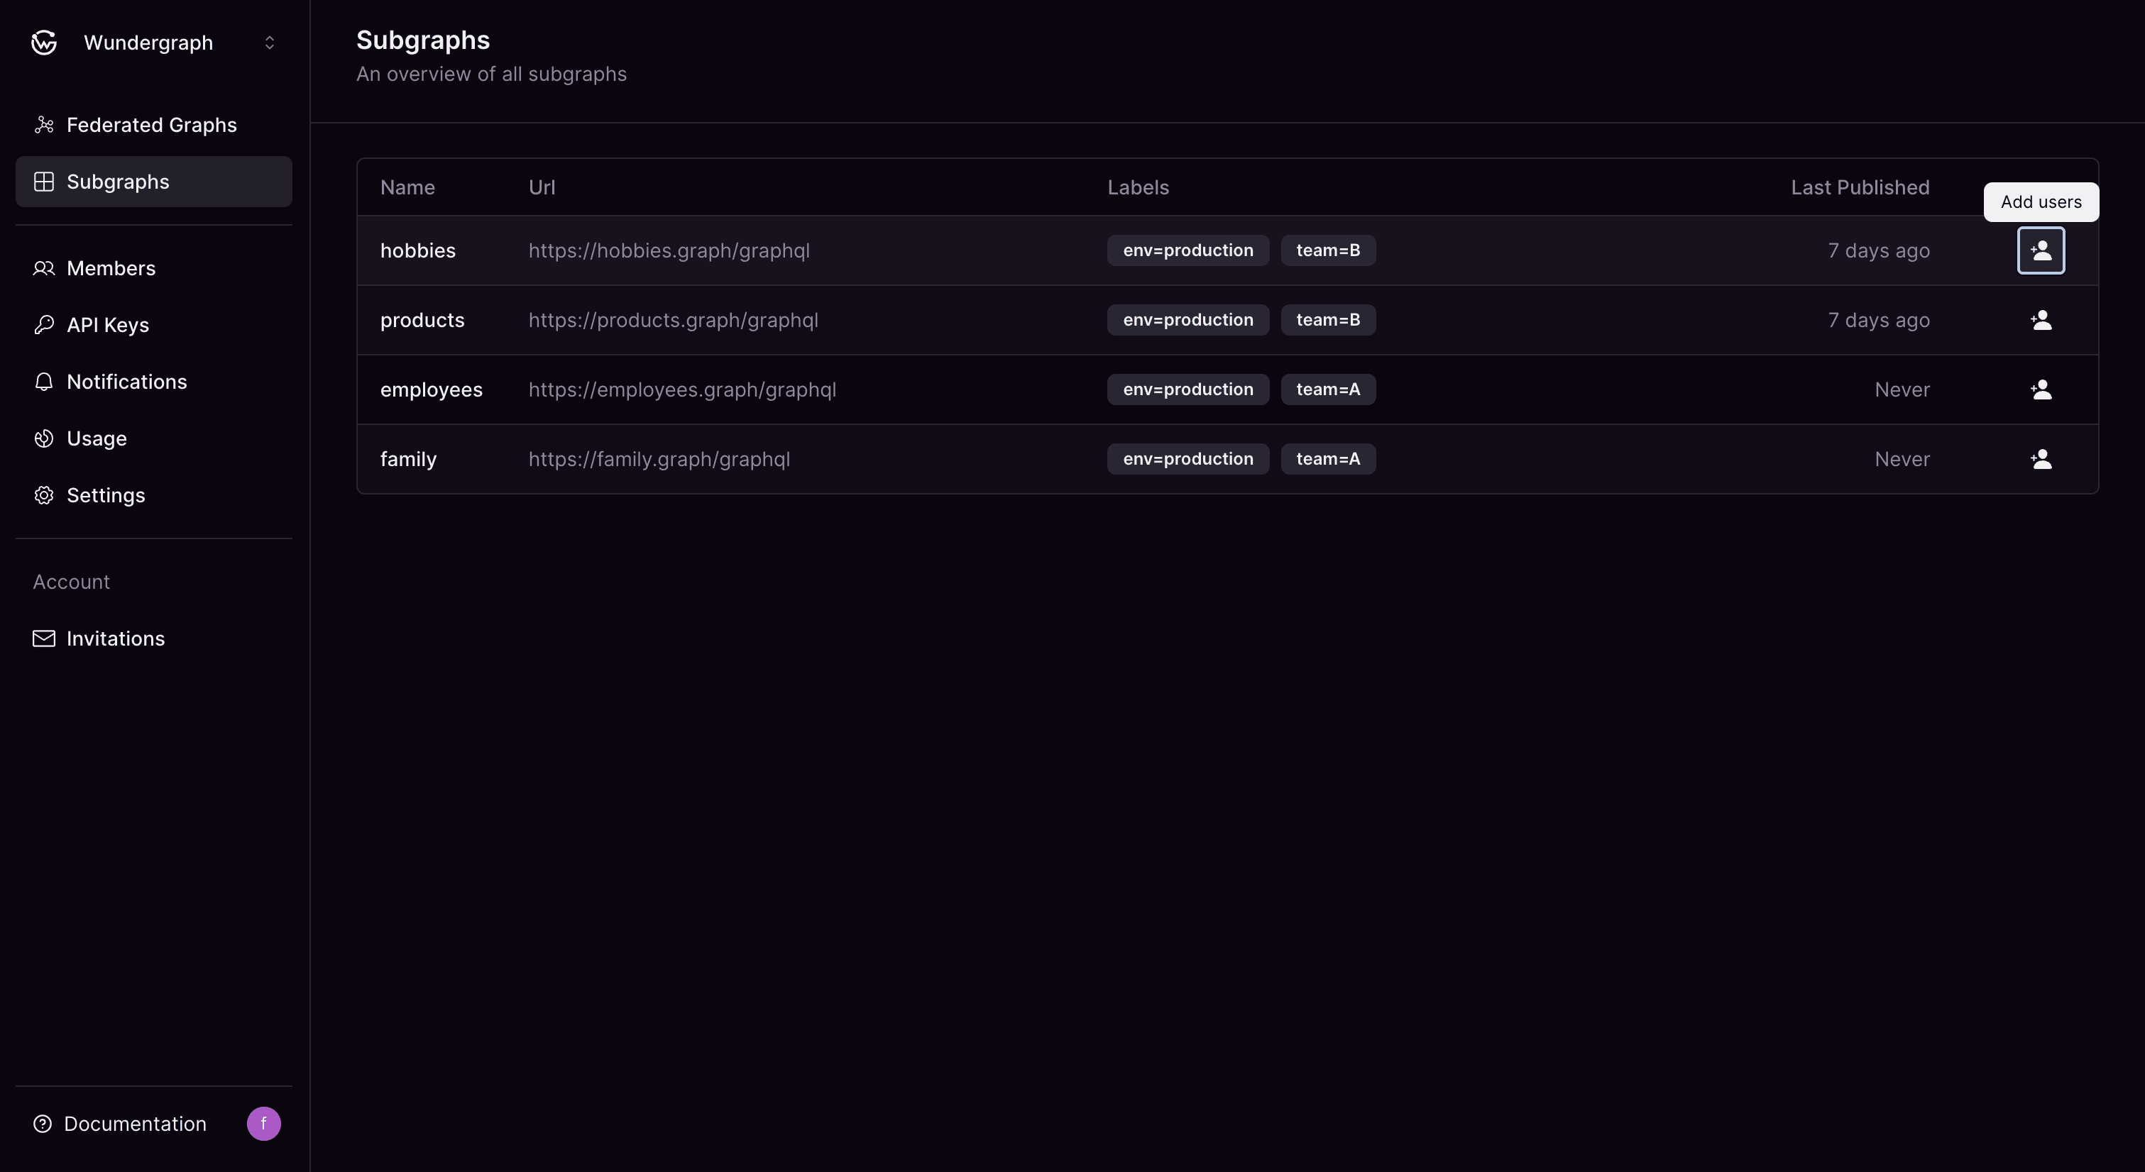2145x1172 pixels.
Task: Expand options for the employees subgraph member icon
Action: (2041, 389)
